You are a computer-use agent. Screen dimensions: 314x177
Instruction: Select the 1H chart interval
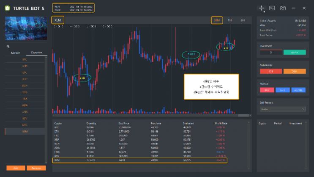pos(230,20)
